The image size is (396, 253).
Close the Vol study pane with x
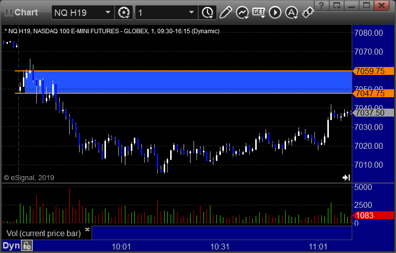[x=88, y=229]
